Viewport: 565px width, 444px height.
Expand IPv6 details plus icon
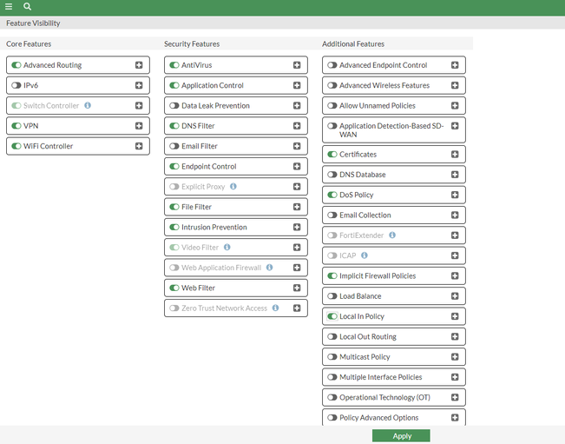pos(139,85)
